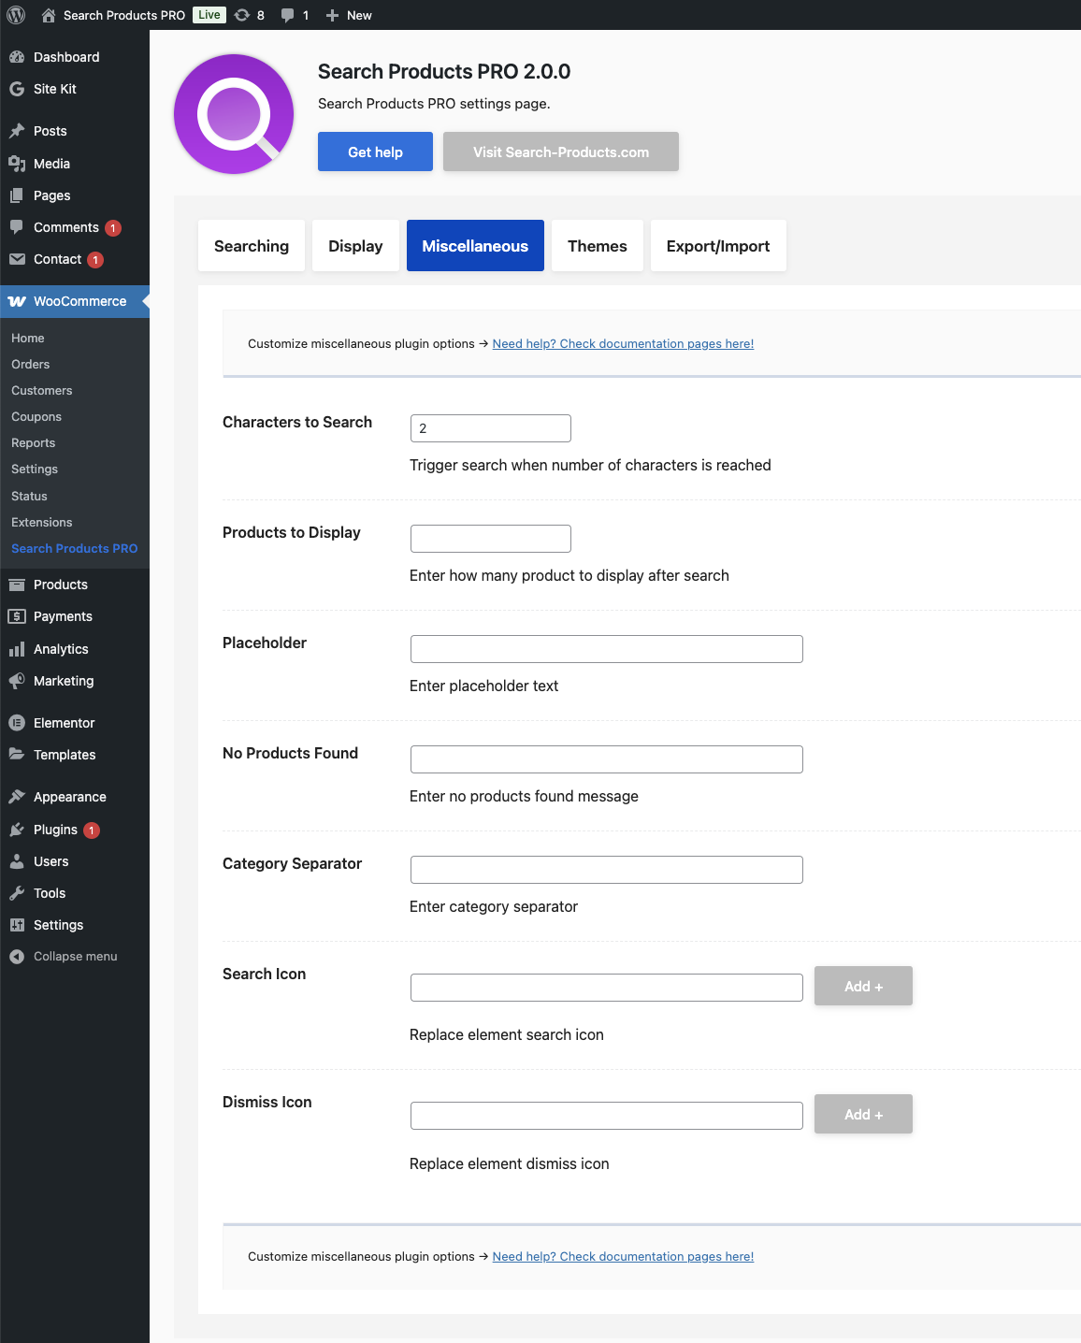Open the documentation pages link

pyautogui.click(x=623, y=343)
